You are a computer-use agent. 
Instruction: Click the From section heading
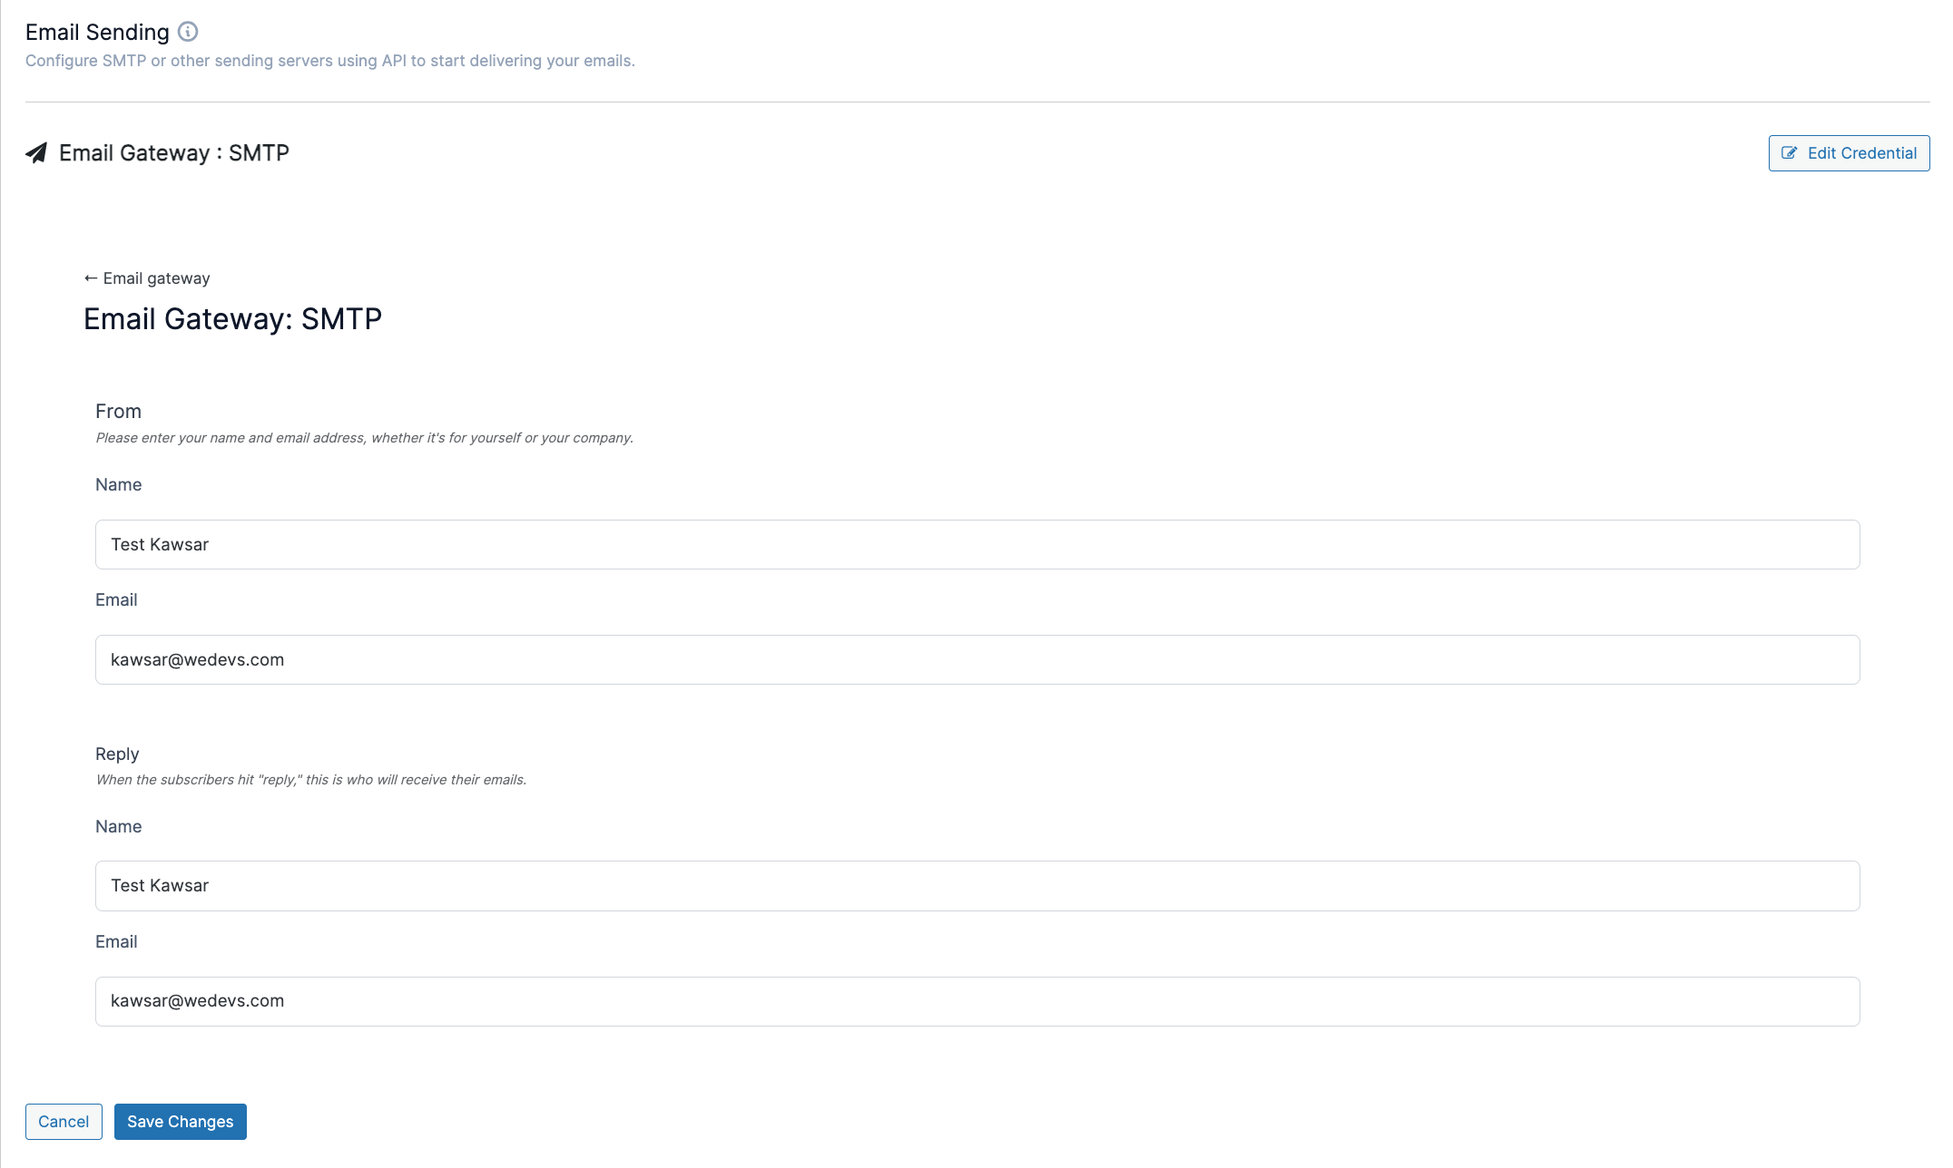118,412
